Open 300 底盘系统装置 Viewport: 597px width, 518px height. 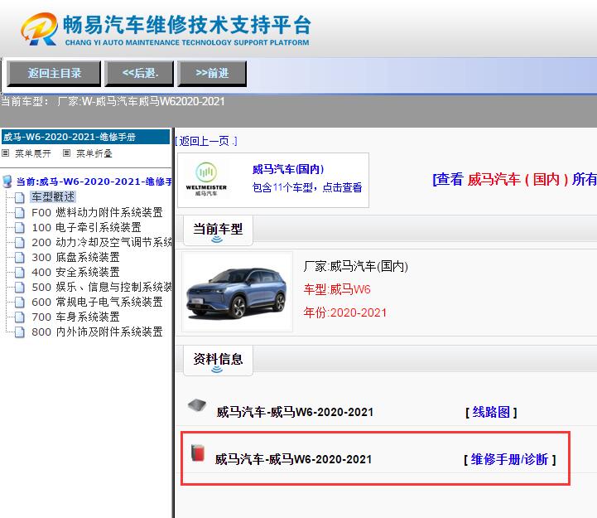click(76, 257)
